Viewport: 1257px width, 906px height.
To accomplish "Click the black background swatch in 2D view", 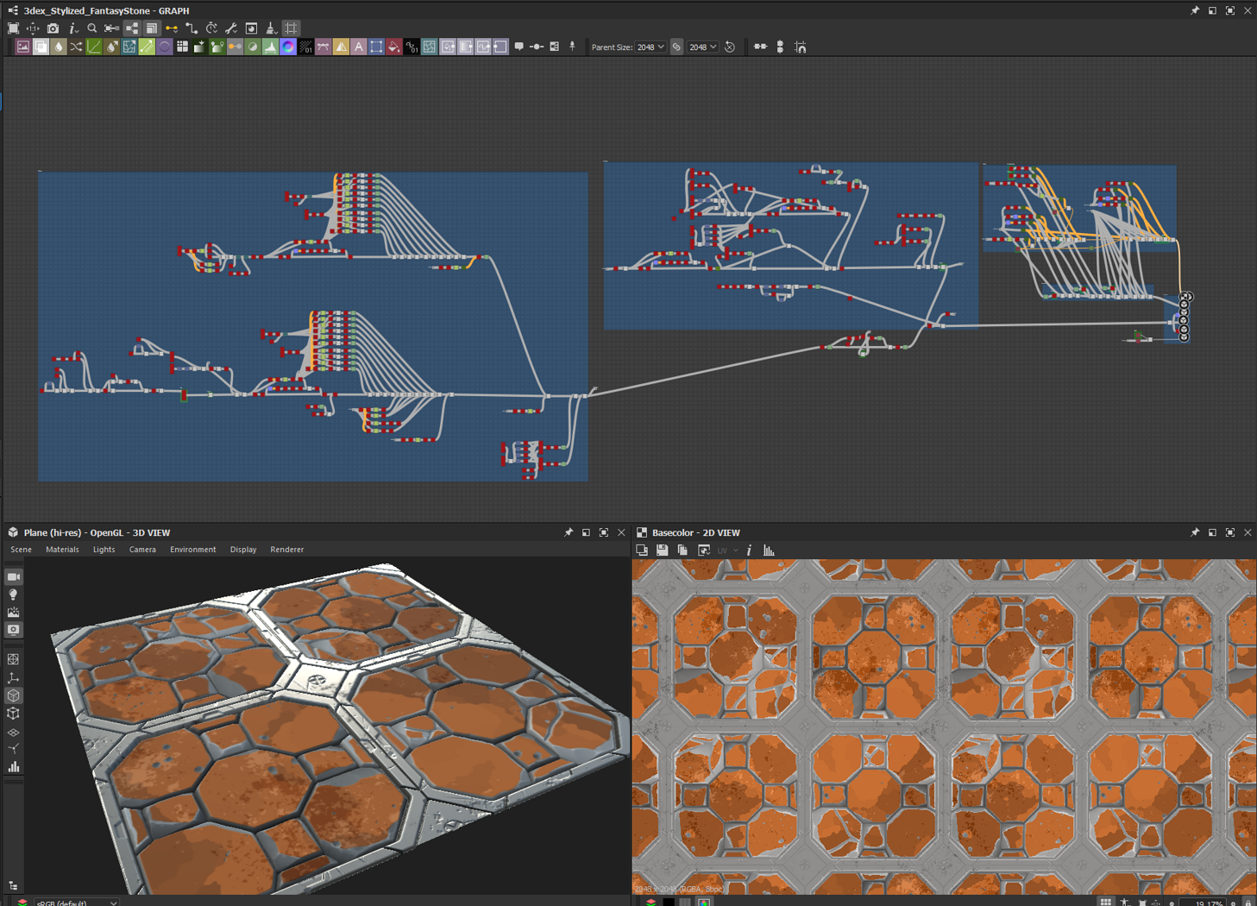I will click(x=669, y=902).
